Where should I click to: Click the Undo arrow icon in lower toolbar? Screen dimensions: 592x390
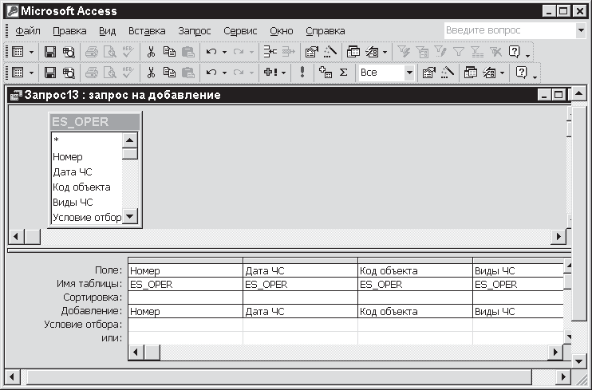pos(211,73)
